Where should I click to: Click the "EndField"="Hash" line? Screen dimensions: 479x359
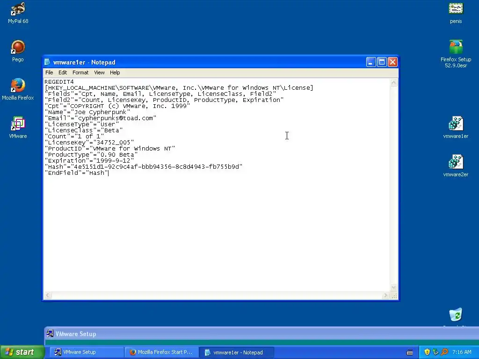coord(76,173)
